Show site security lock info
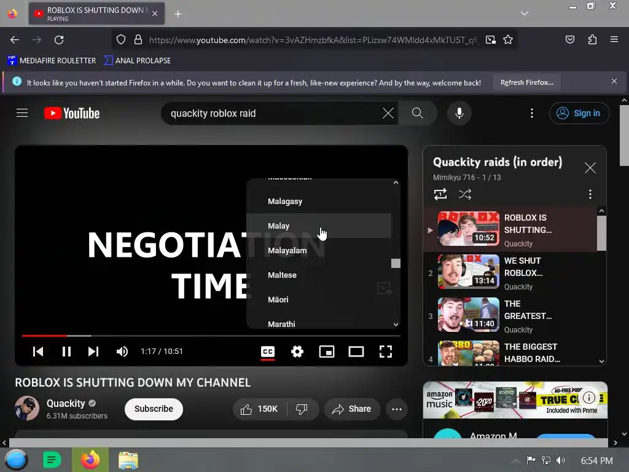 (x=138, y=40)
